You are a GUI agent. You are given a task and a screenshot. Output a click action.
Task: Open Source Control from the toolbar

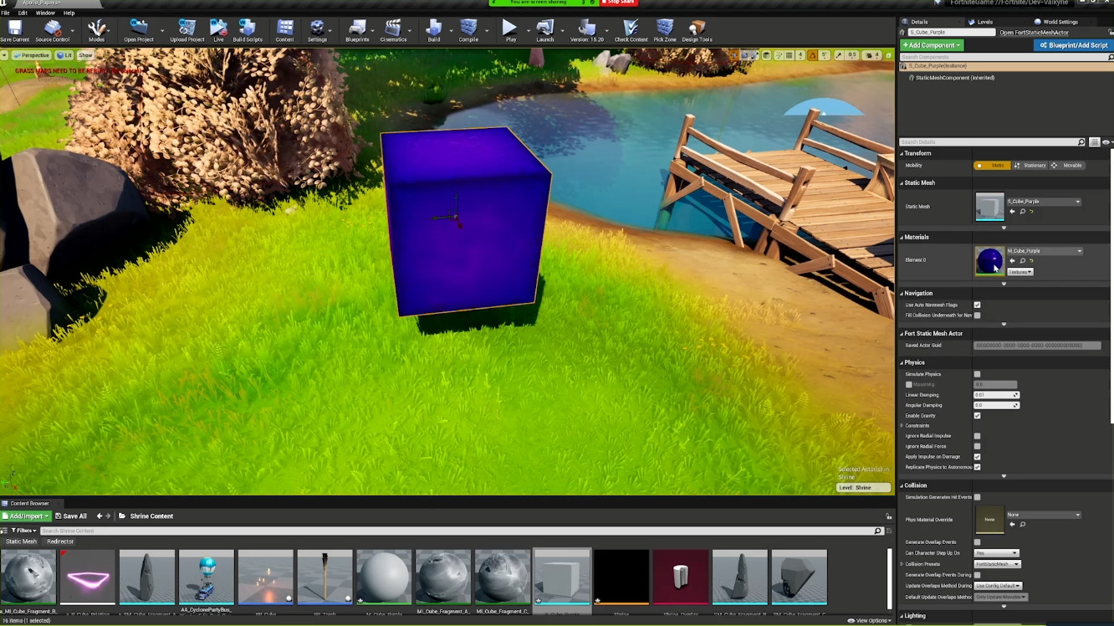click(x=52, y=31)
